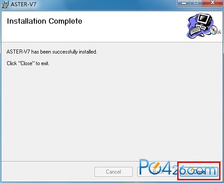This screenshot has height=183, width=224.
Task: Click the computer monitor in the banner graphic
Action: pos(204,20)
